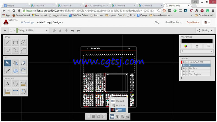Select the Text annotation tool
The width and height of the screenshot is (217, 122).
(x=8, y=84)
